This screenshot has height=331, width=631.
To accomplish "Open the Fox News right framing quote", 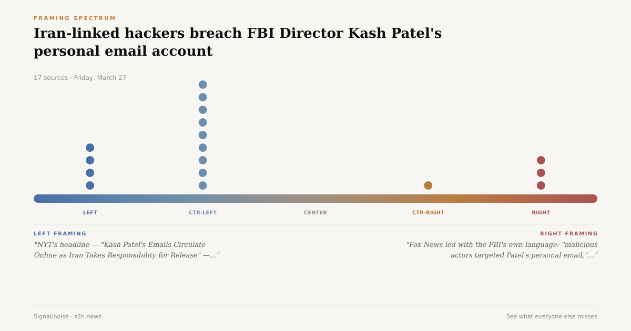I will [x=502, y=250].
